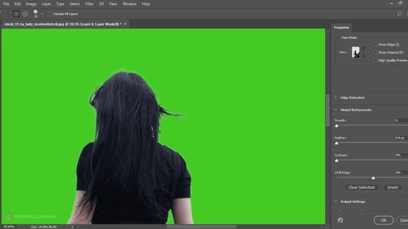The height and width of the screenshot is (229, 408).
Task: Open the brush size preset picker
Action: click(x=36, y=13)
